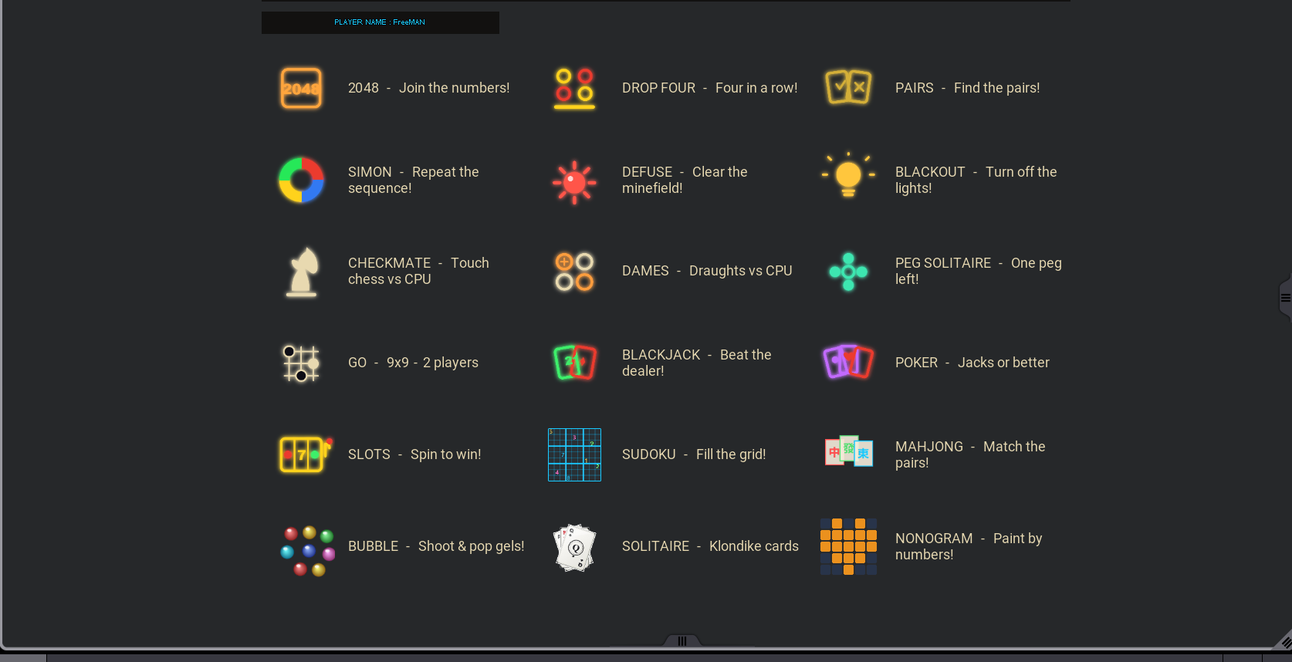
Task: Open the 2048 game icon
Action: tap(301, 88)
